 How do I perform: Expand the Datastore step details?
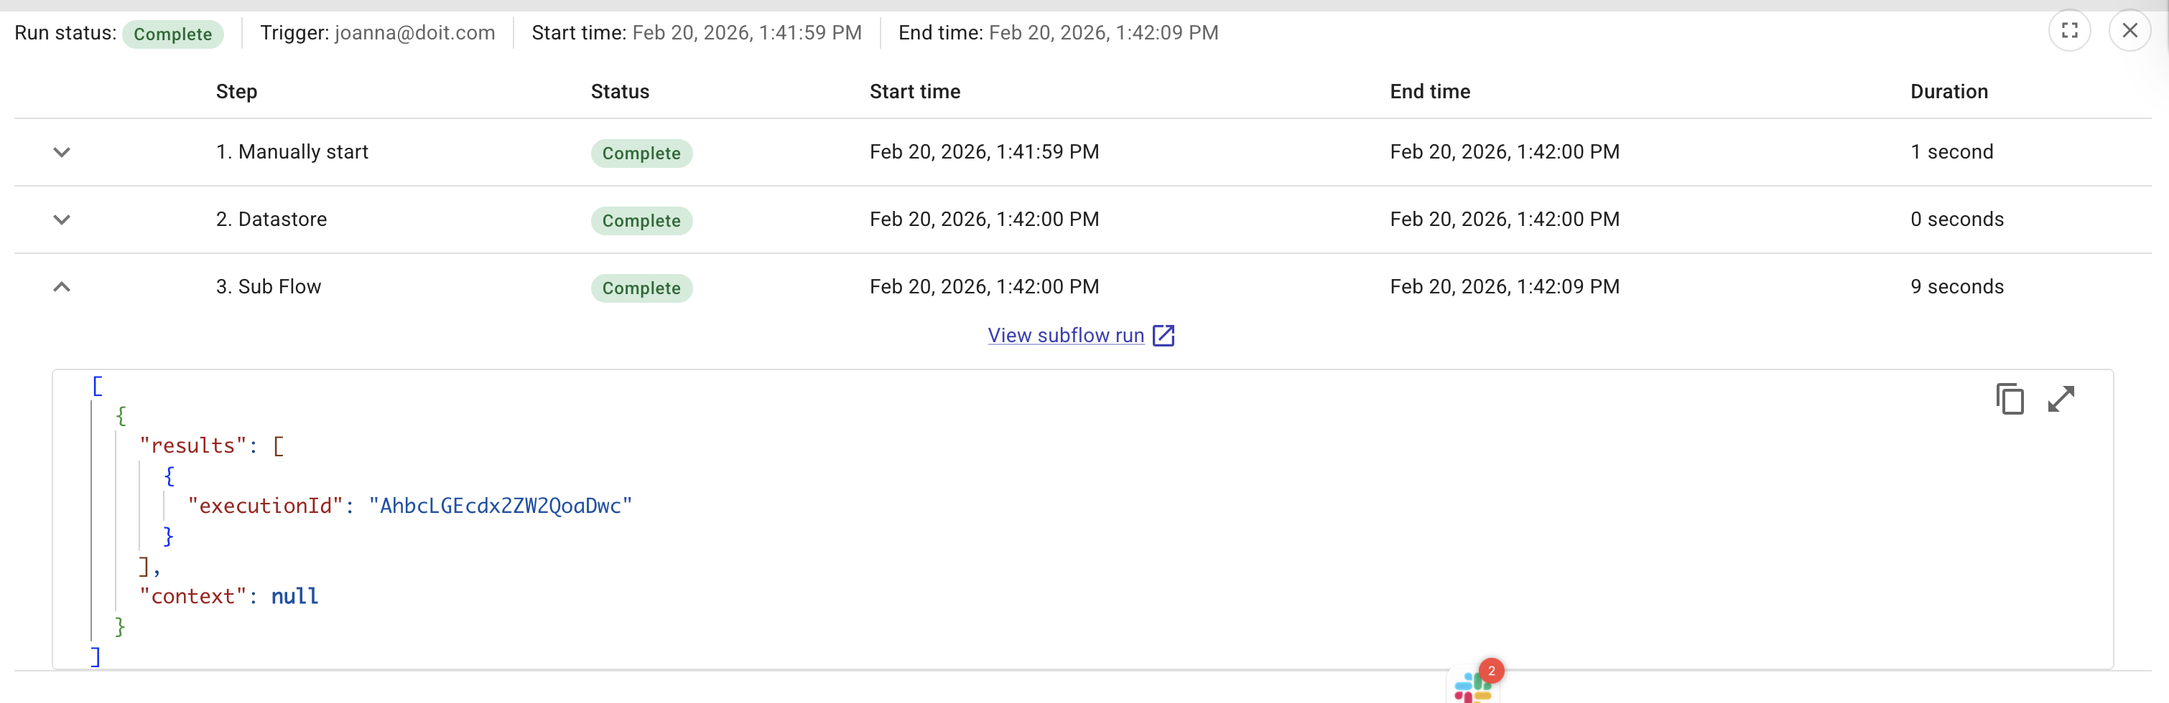[62, 220]
